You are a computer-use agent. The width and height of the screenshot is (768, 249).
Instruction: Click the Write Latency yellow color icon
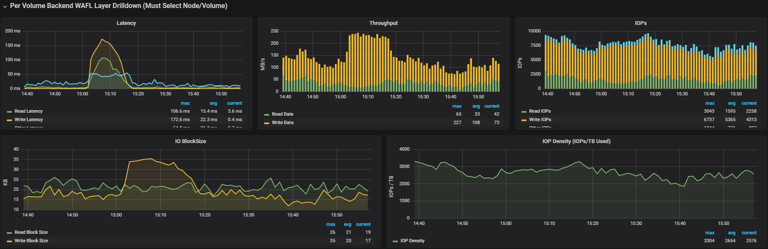9,120
